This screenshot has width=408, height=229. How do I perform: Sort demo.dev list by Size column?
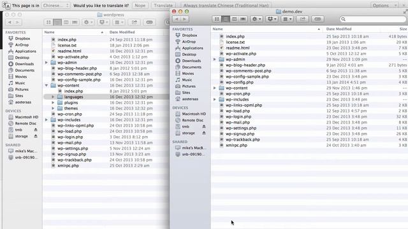point(403,29)
